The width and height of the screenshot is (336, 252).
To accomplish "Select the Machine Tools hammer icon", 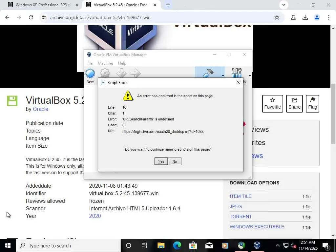I will pos(208,73).
